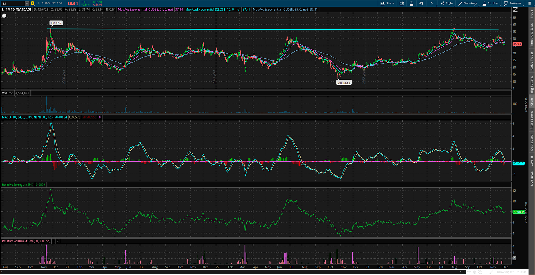The image size is (535, 275).
Task: Click the line drawing tool icon at bottom
Action: tap(491, 272)
